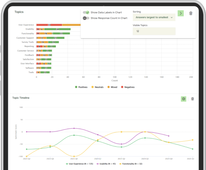Click the Software topic label
Viewport: 206px width, 170px height.
pyautogui.click(x=30, y=68)
